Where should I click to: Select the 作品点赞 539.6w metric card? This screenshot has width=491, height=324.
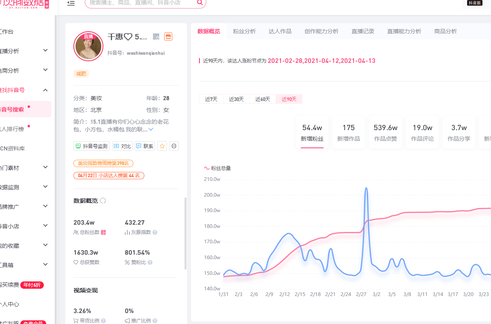click(x=386, y=133)
